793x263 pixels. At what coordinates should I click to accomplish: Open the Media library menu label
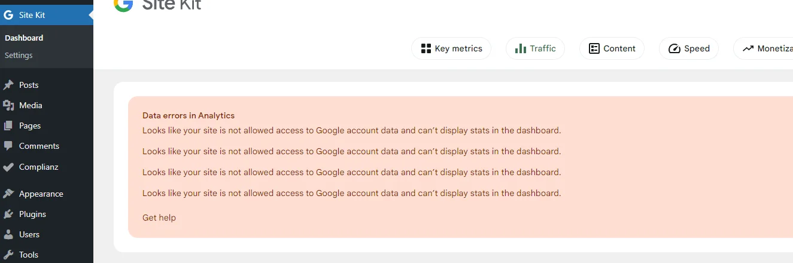pyautogui.click(x=31, y=105)
